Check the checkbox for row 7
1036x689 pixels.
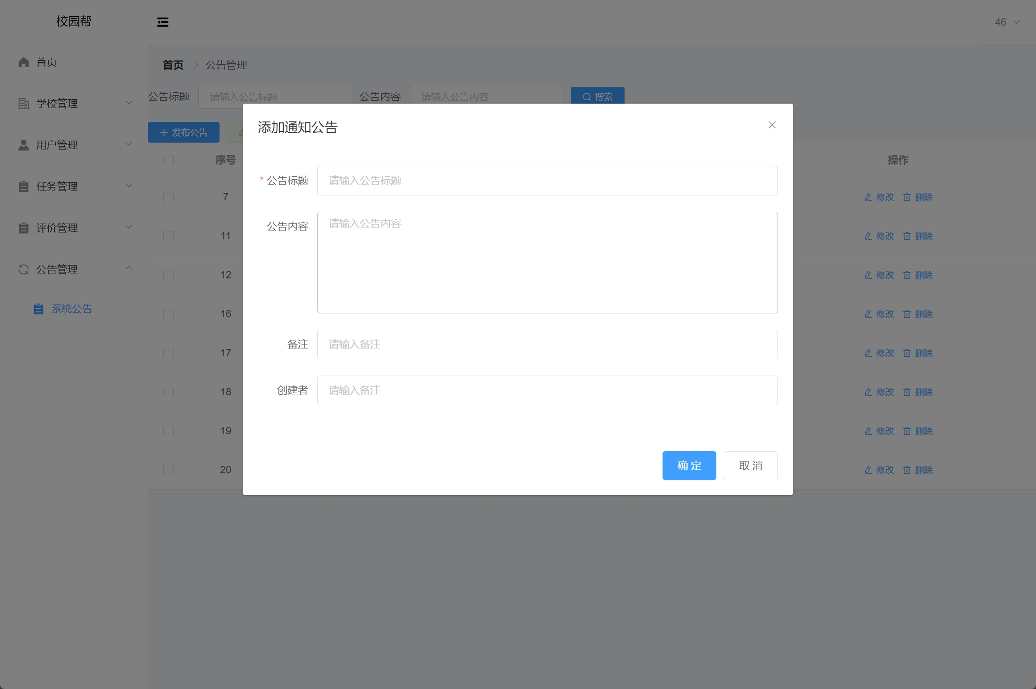(168, 197)
